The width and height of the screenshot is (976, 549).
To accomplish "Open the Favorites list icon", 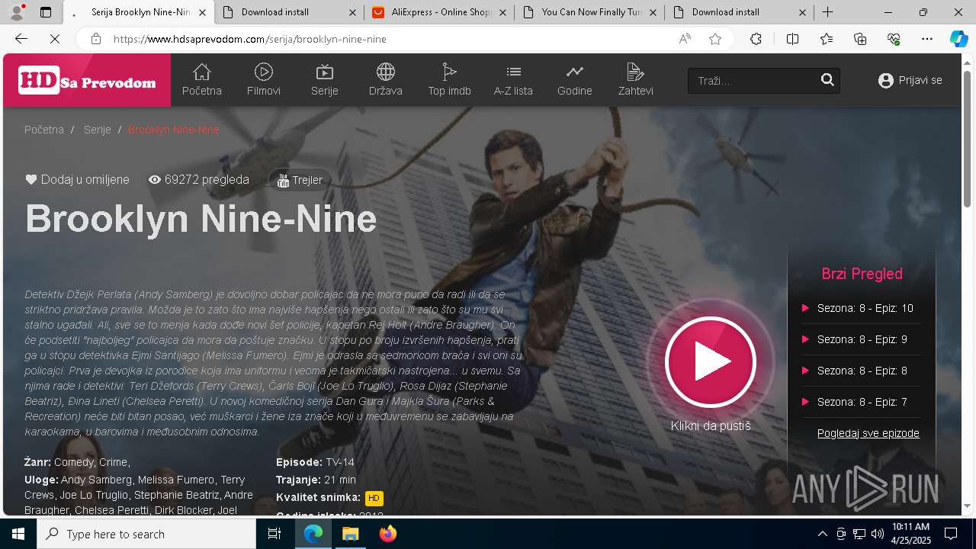I will (827, 39).
